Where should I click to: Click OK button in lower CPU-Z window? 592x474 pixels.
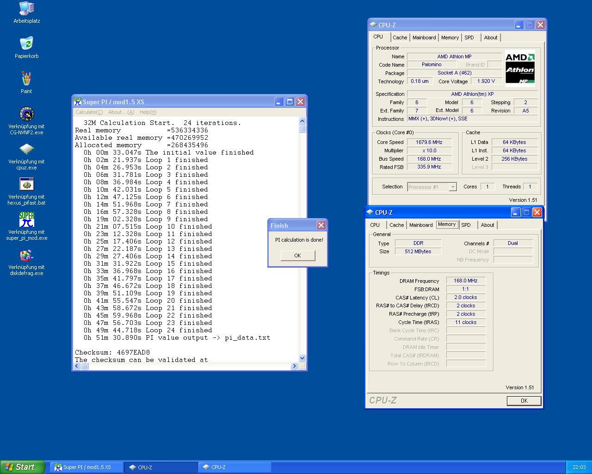pos(524,401)
